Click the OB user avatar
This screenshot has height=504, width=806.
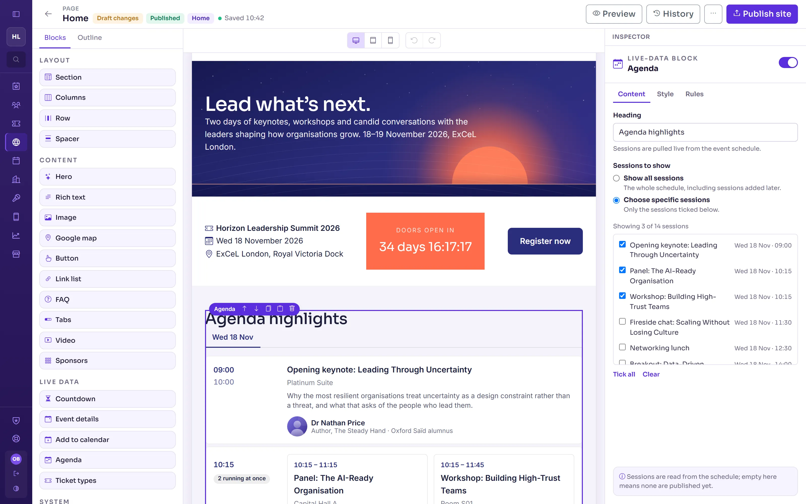tap(16, 459)
